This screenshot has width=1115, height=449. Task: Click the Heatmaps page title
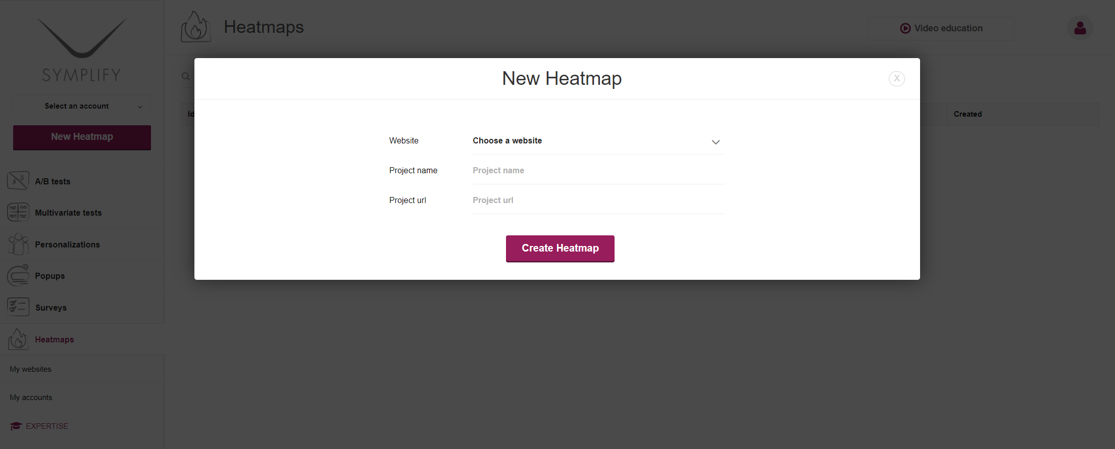point(264,27)
